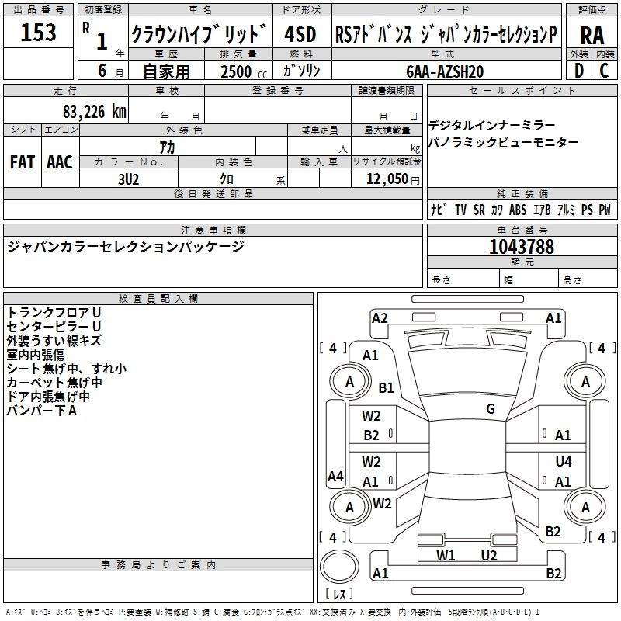
Task: Click the G mark on the windshield
Action: (x=491, y=409)
